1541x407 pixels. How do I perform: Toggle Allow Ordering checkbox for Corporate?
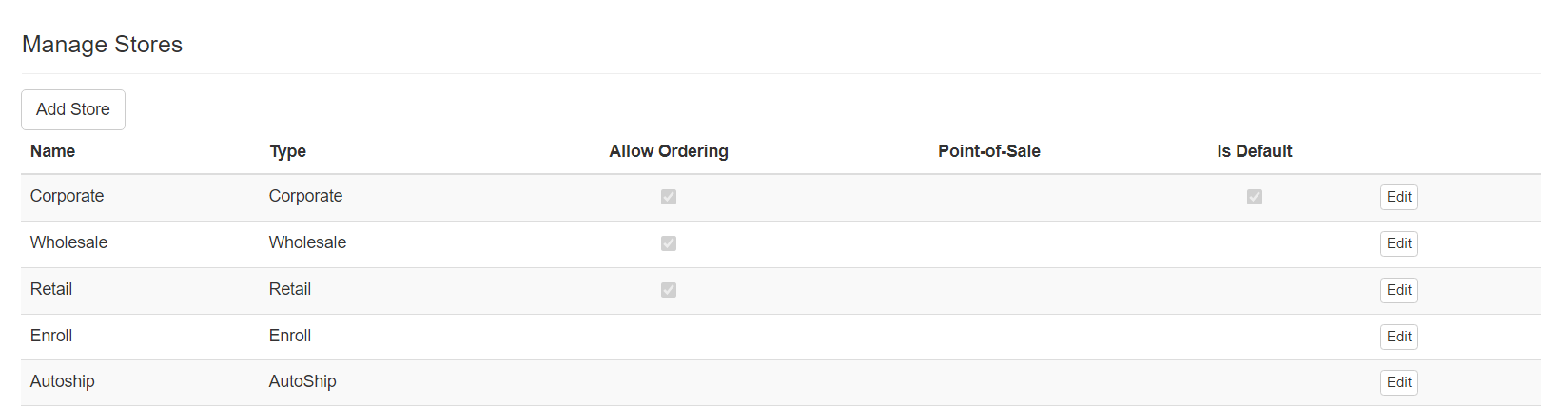click(x=669, y=197)
